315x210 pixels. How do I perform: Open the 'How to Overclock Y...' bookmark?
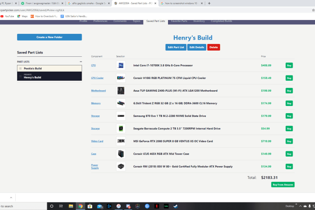(44, 16)
